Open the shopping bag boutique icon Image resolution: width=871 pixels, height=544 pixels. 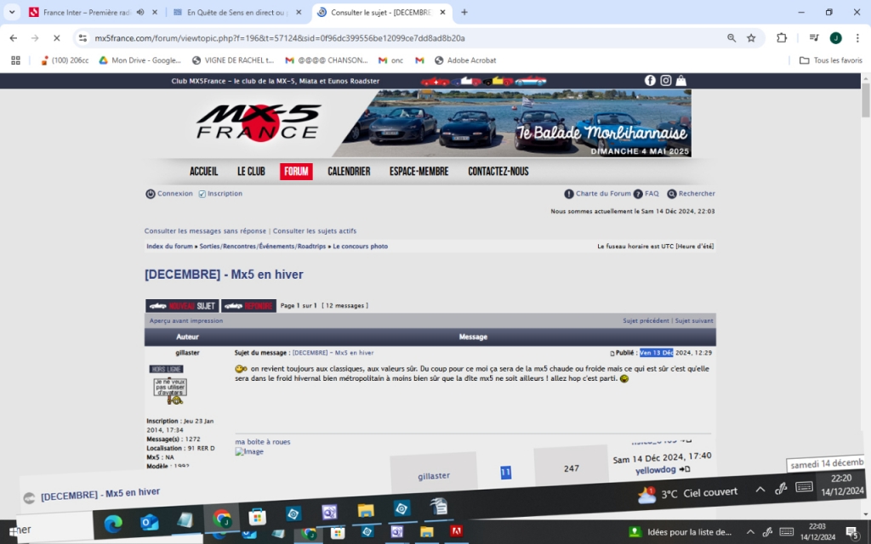coord(681,81)
